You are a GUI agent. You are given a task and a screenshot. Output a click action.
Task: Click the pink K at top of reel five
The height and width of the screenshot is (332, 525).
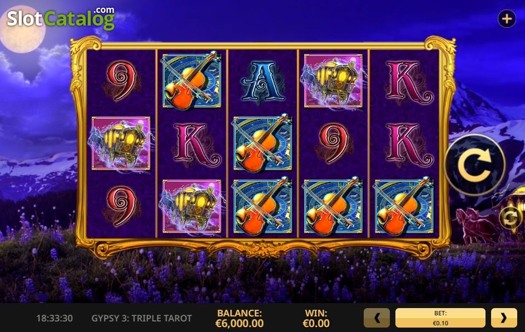click(x=408, y=82)
